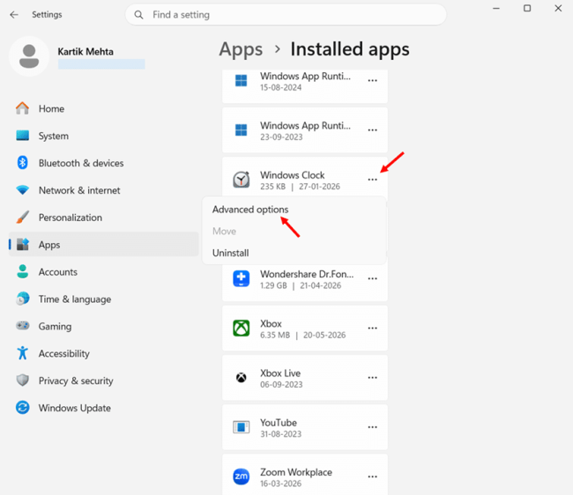Click the Bluetooth & devices icon
573x495 pixels.
pos(22,163)
